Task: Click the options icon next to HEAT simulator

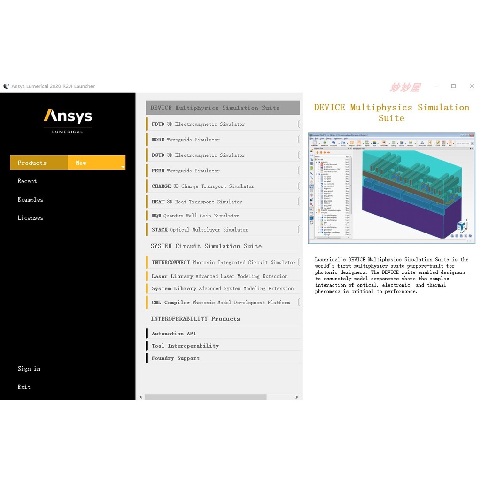Action: click(x=299, y=201)
